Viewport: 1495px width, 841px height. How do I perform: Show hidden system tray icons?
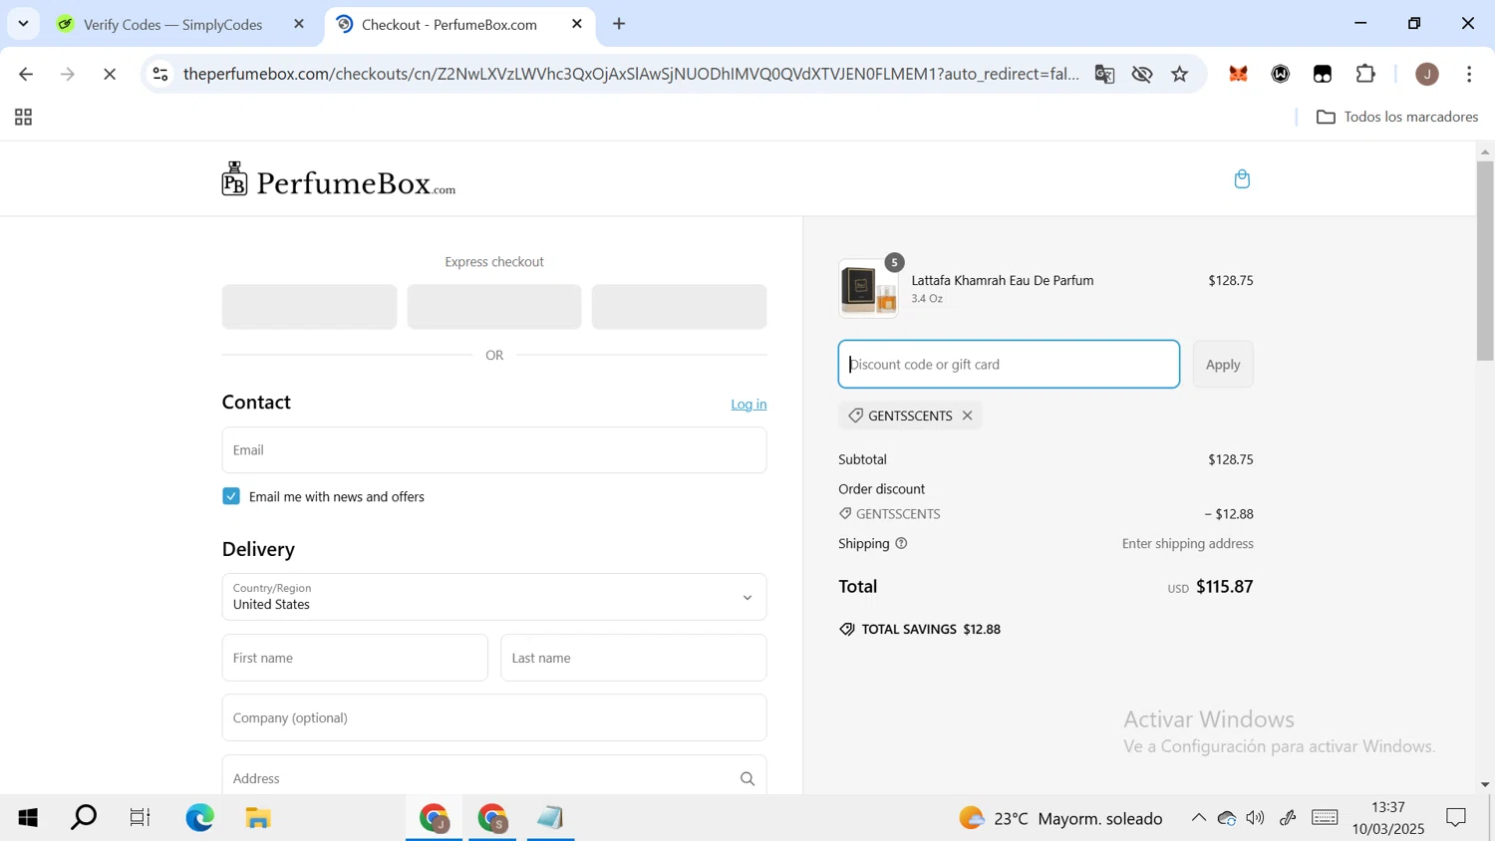click(x=1198, y=818)
